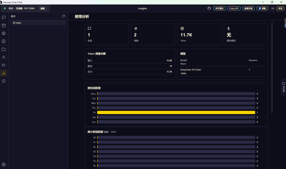Click the 输入 input token row
This screenshot has width=286, height=169.
click(x=130, y=61)
